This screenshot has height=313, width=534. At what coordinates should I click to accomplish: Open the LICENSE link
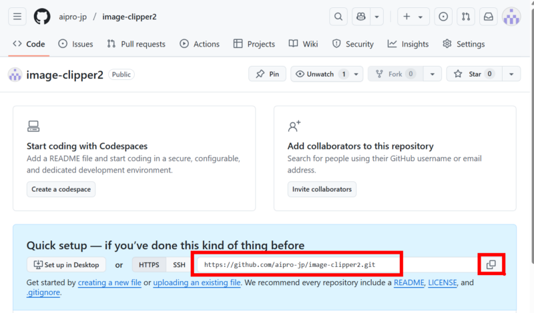(x=443, y=283)
